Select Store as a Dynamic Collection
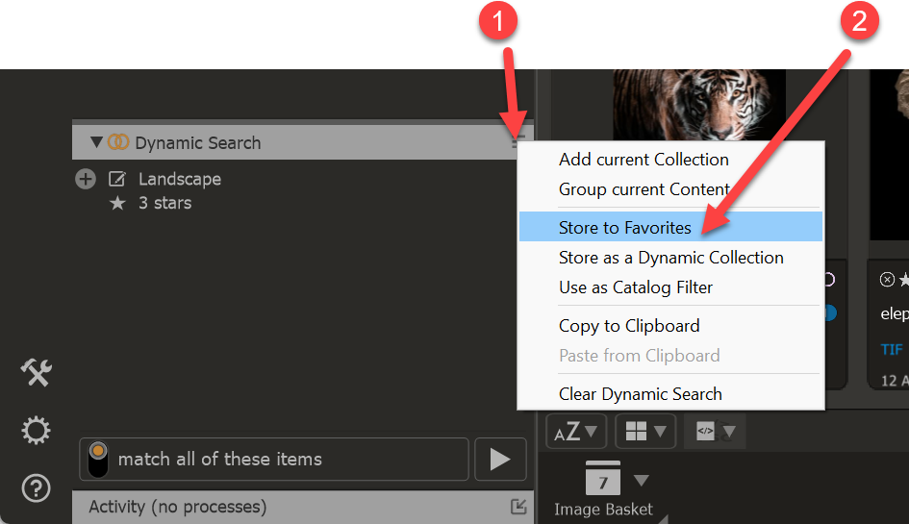The width and height of the screenshot is (909, 524). click(670, 258)
